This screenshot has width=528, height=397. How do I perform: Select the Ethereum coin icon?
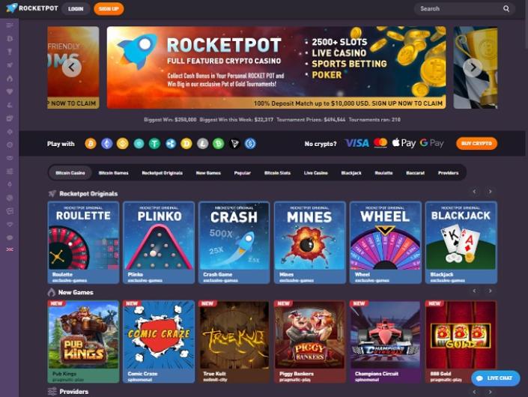(x=107, y=144)
